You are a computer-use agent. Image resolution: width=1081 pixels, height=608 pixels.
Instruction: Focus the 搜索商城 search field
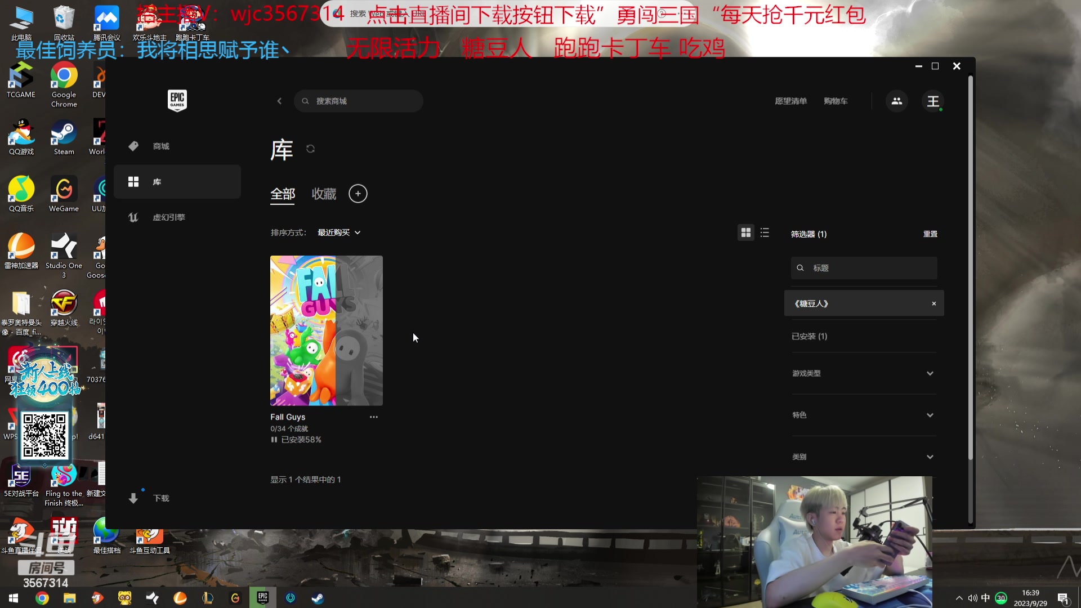pos(359,101)
